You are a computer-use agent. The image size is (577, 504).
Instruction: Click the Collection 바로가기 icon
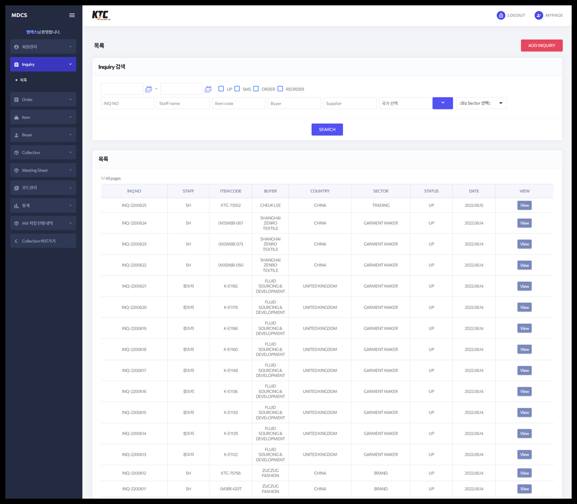(x=16, y=241)
